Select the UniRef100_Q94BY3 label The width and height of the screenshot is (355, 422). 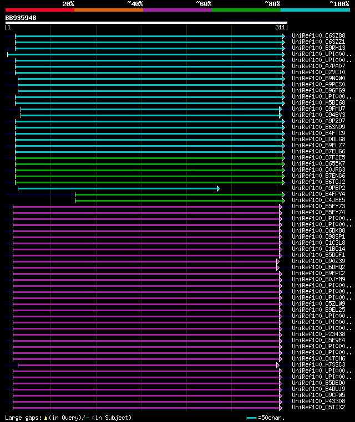click(x=318, y=115)
